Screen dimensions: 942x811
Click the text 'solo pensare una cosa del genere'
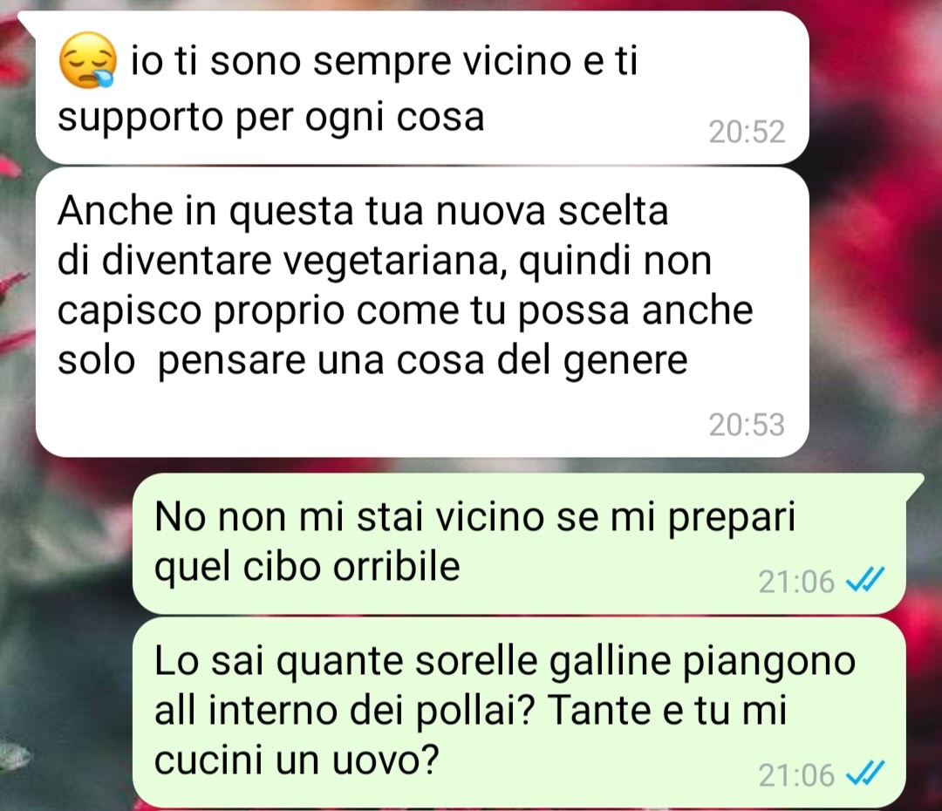tap(372, 362)
